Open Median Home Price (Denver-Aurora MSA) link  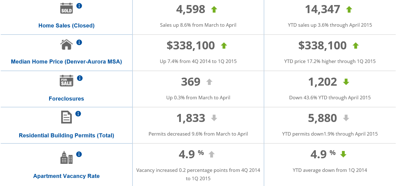click(67, 62)
